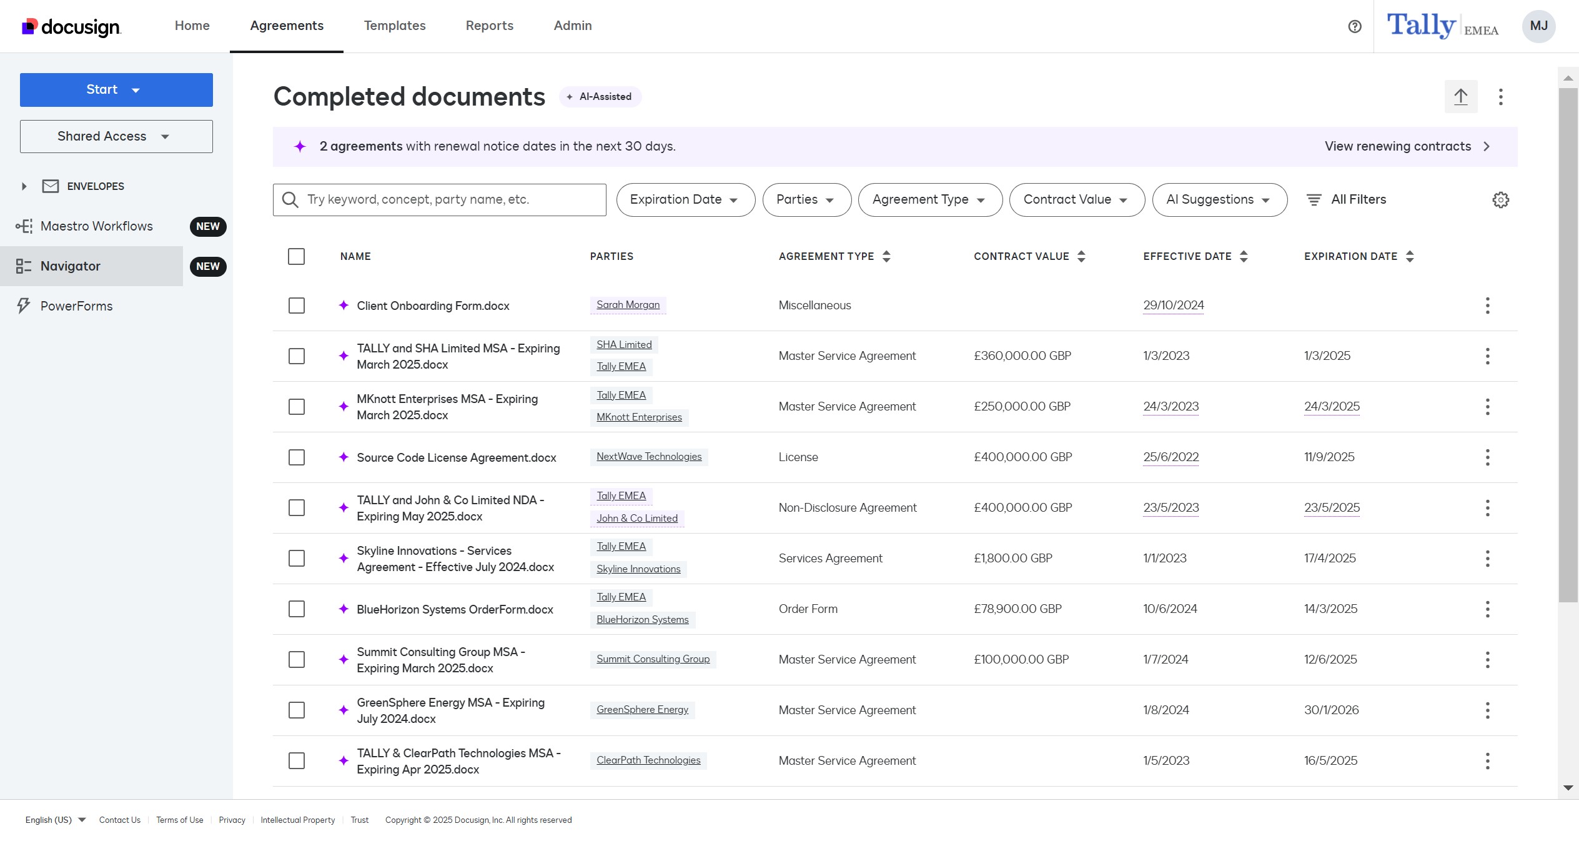
Task: Click the keyword search input field
Action: [x=450, y=200]
